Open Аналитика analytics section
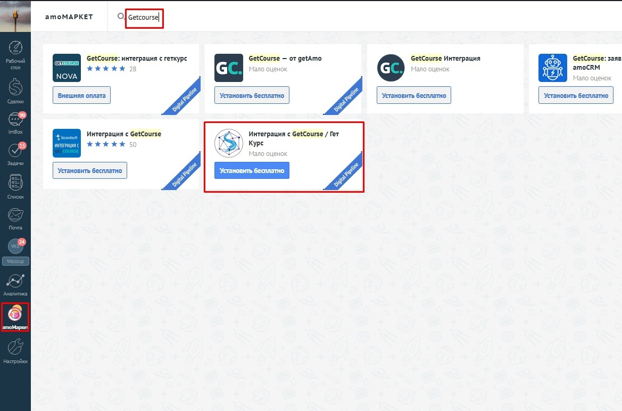 pos(15,284)
